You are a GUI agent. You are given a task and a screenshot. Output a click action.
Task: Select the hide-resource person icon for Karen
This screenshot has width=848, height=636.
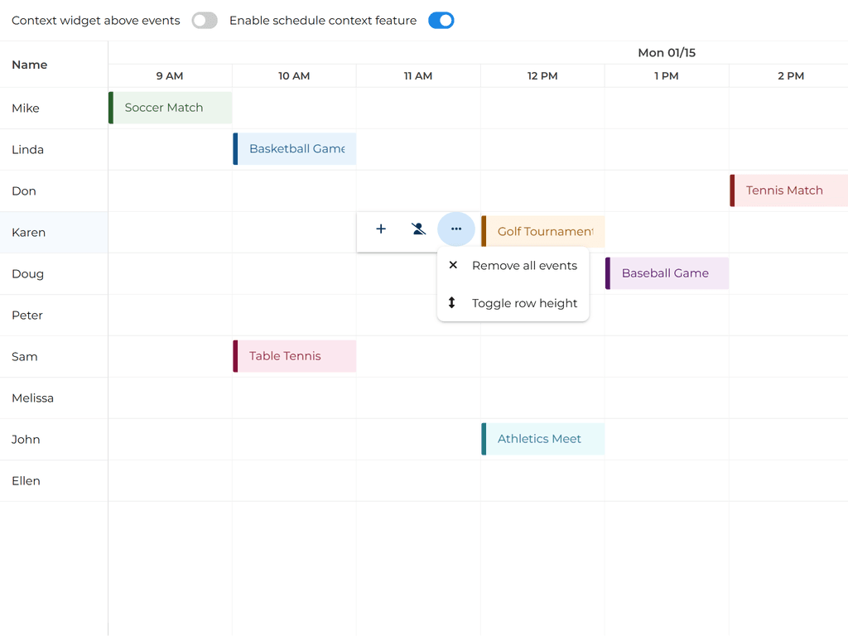pyautogui.click(x=418, y=229)
